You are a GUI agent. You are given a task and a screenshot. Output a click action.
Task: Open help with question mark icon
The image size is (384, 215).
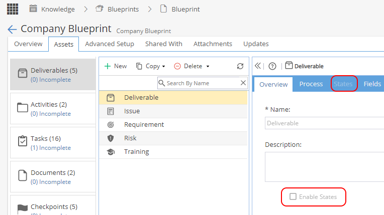tap(272, 66)
